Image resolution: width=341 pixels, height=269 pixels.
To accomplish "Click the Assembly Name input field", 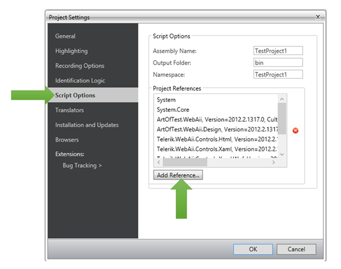I will [278, 51].
